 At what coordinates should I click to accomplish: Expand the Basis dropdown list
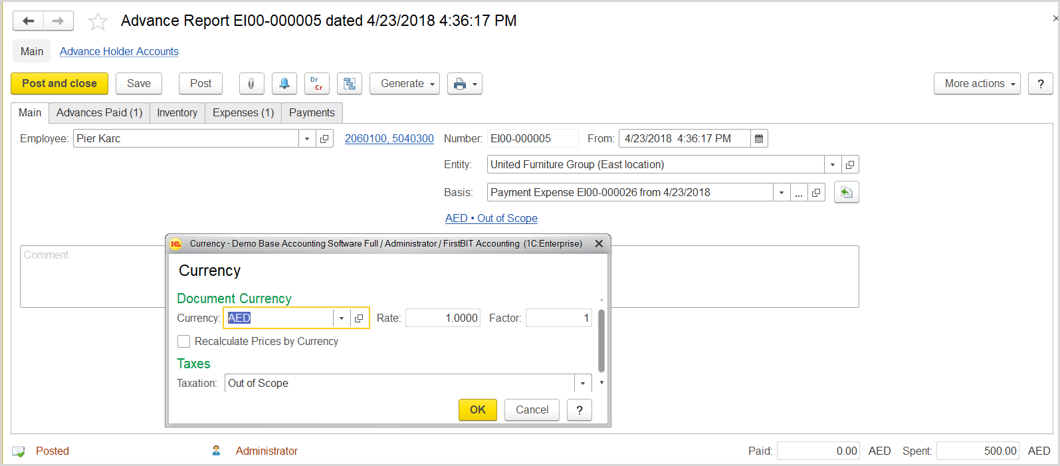click(x=782, y=192)
